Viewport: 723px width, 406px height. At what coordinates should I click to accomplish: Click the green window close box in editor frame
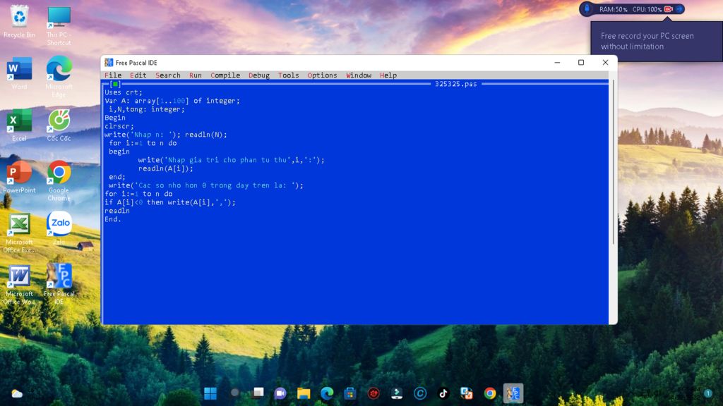tap(115, 84)
